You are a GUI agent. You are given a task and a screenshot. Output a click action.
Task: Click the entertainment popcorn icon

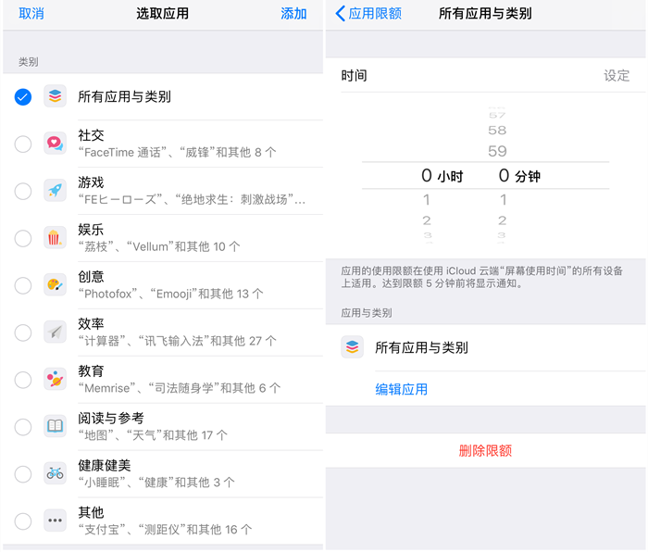56,238
